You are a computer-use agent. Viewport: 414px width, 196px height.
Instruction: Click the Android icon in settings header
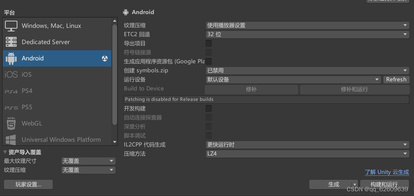(126, 12)
